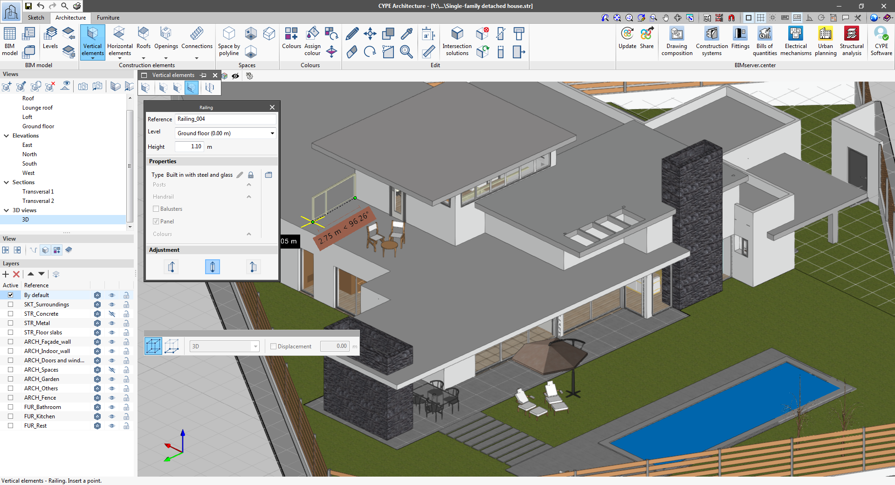
Task: Collapse the 3D views tree node
Action: [7, 210]
